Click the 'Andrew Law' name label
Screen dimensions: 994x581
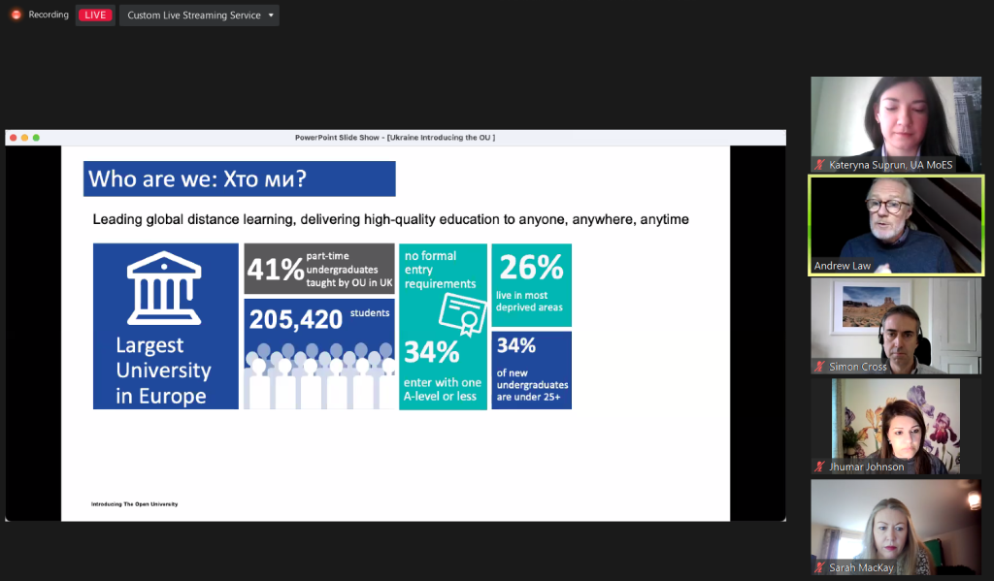click(843, 266)
